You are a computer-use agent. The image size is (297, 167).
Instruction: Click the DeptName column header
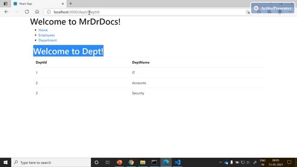click(141, 62)
